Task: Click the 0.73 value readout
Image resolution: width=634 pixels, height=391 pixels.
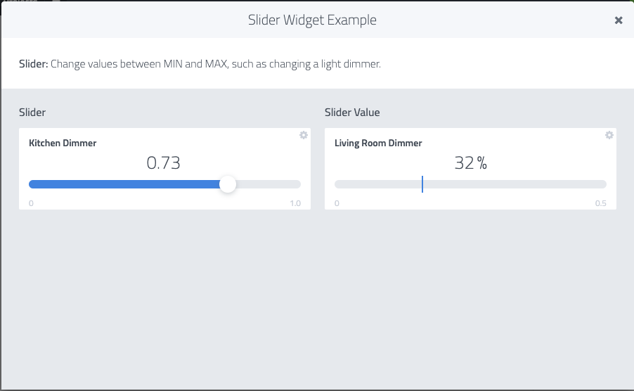Action: pos(163,163)
